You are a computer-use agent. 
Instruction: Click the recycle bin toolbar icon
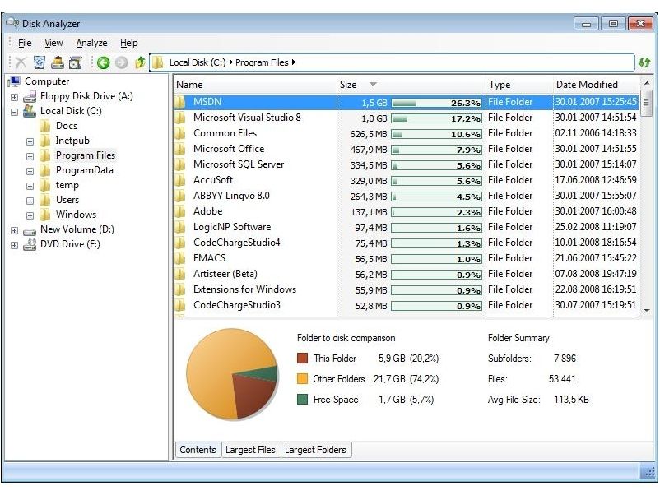click(x=40, y=62)
